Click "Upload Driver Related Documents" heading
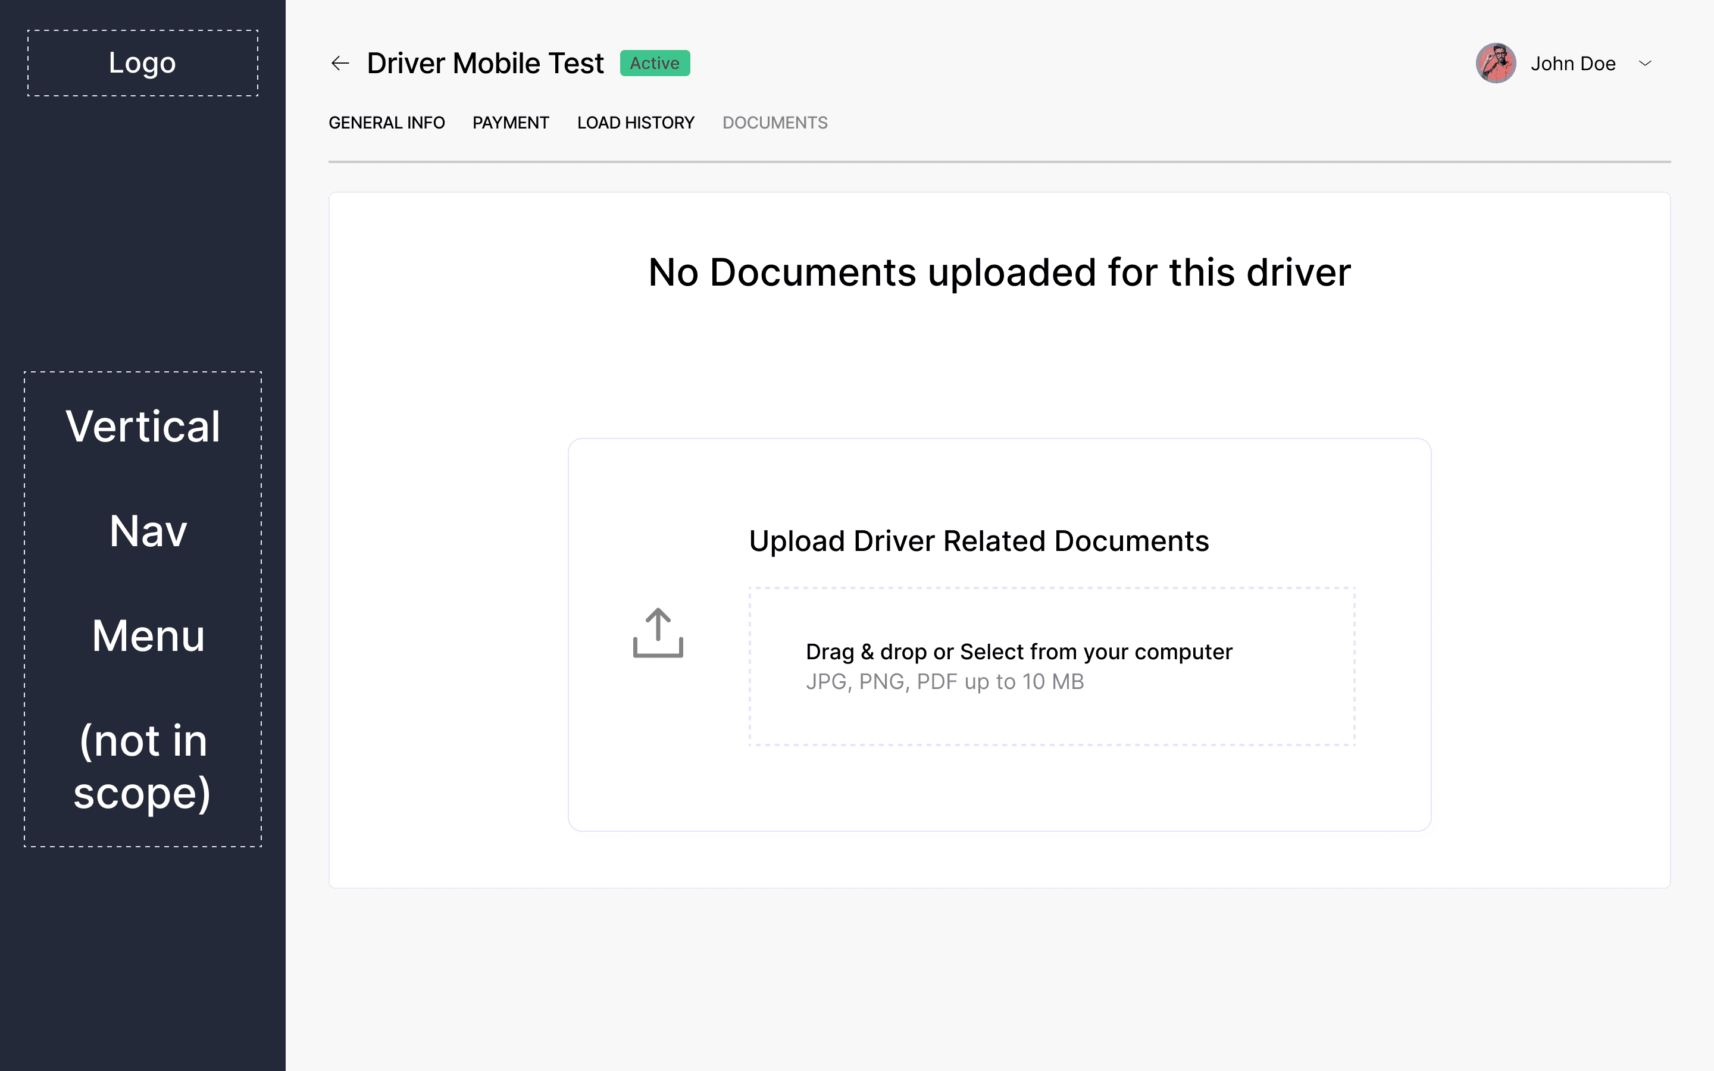Image resolution: width=1714 pixels, height=1071 pixels. [978, 541]
